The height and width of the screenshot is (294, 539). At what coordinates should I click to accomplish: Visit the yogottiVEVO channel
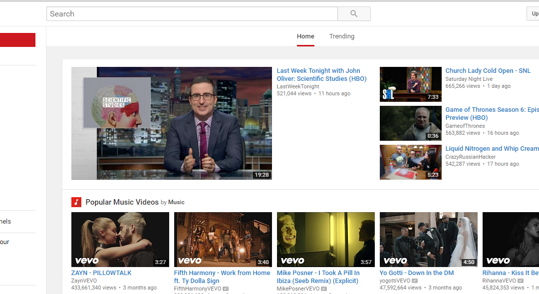point(395,281)
